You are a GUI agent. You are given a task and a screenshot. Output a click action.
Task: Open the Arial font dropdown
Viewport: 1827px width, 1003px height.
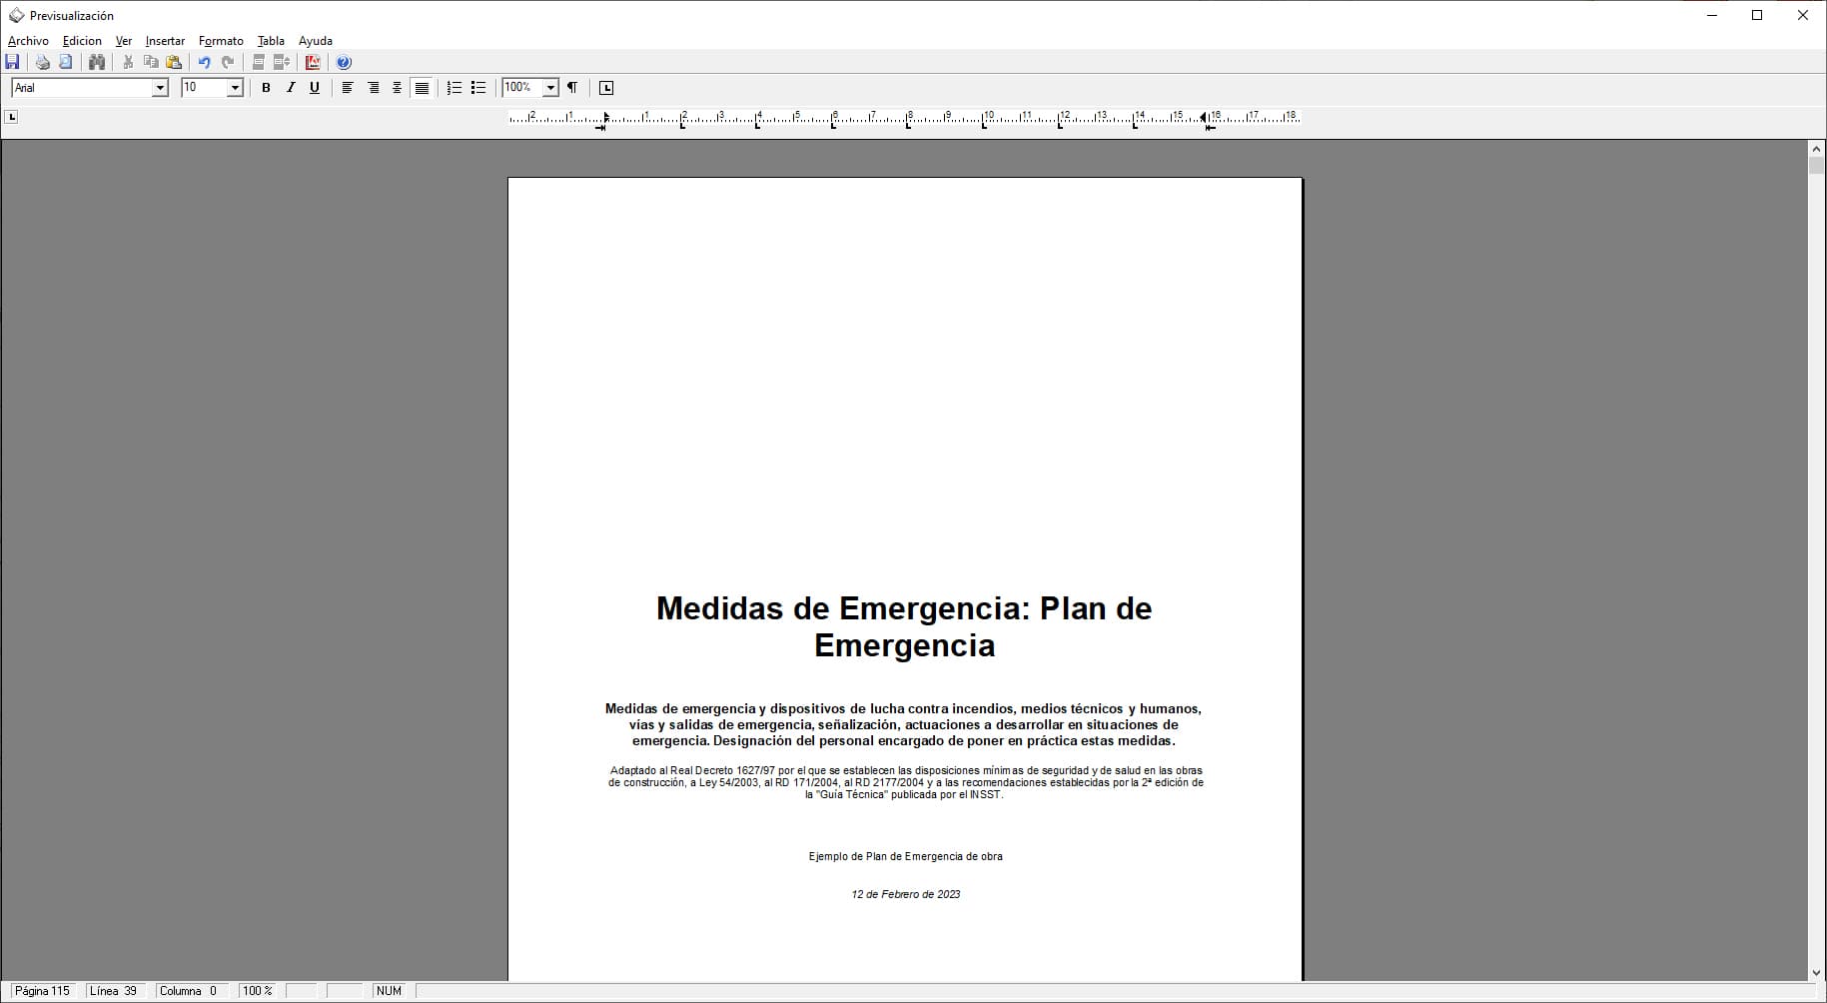point(160,88)
